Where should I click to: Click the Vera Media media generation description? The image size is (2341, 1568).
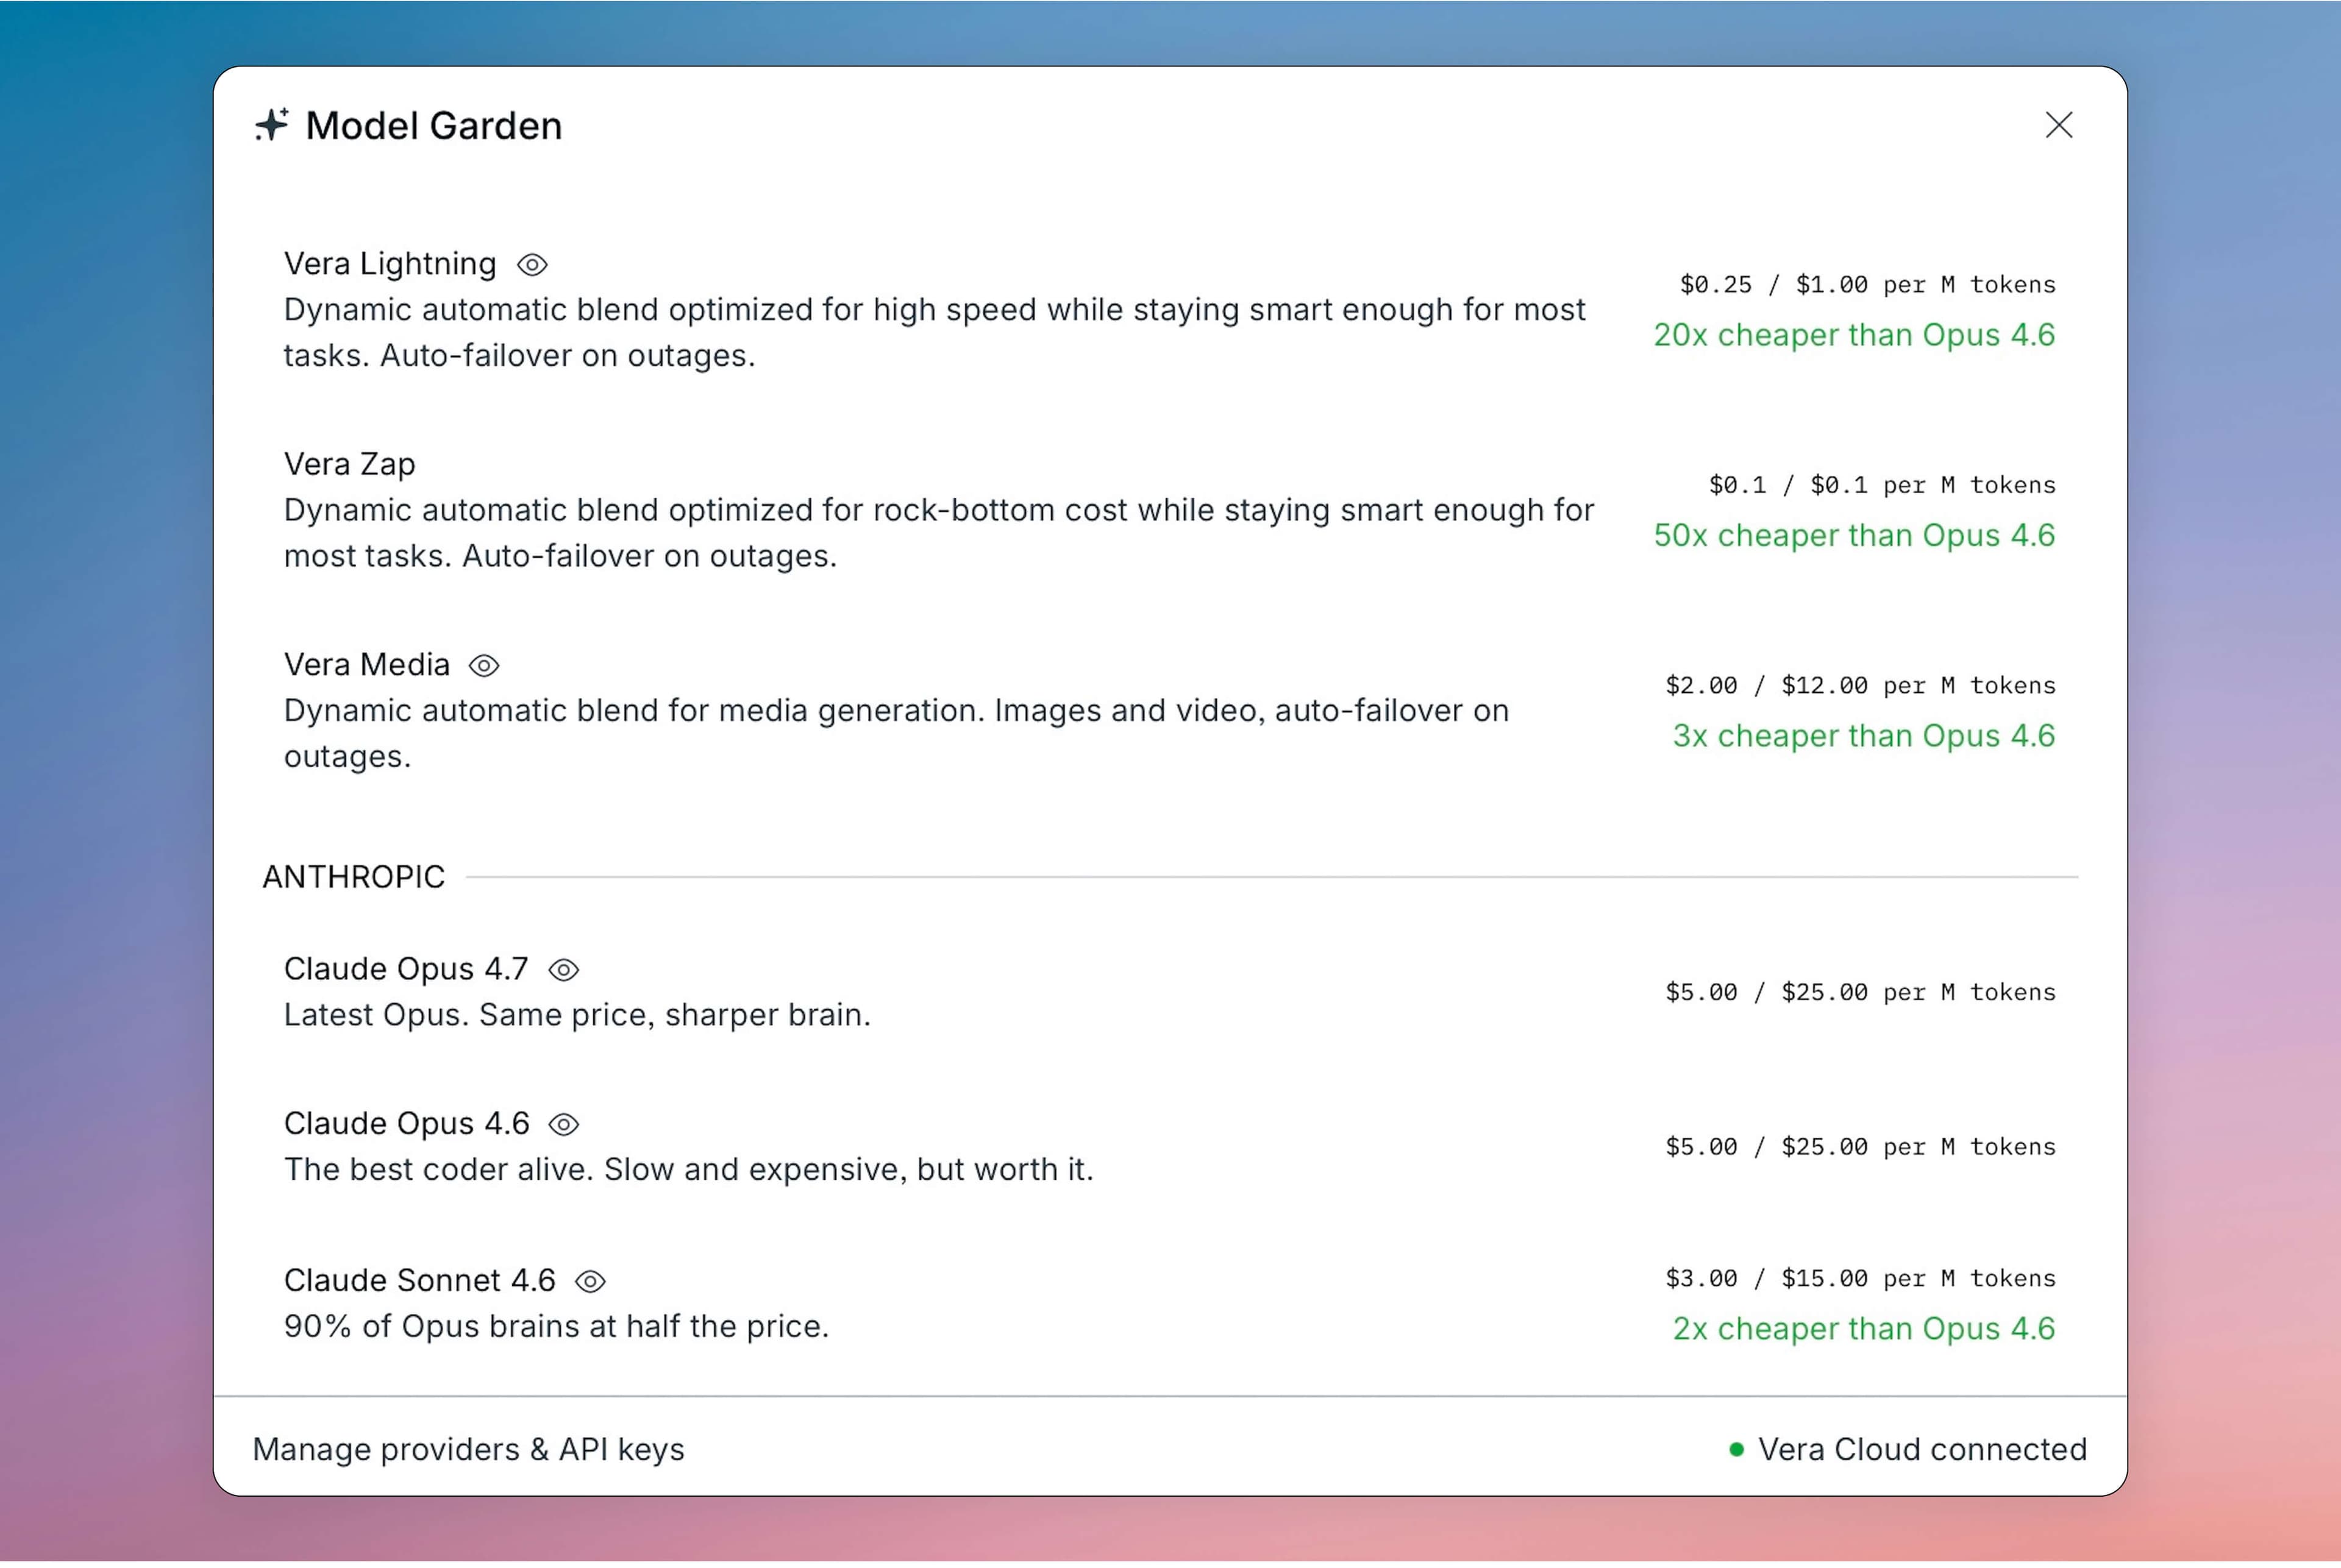[896, 734]
